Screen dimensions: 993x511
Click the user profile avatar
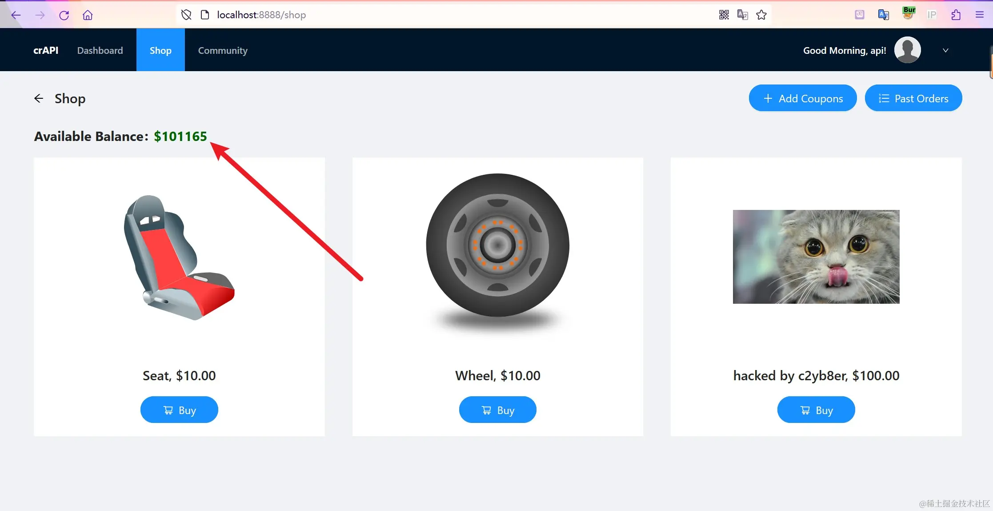tap(907, 50)
